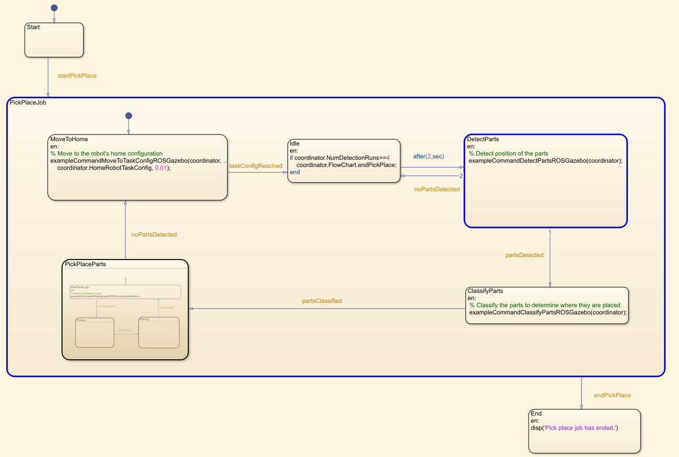Select the PickPlaceLogic substate inside PickPlaceParts

click(x=125, y=292)
